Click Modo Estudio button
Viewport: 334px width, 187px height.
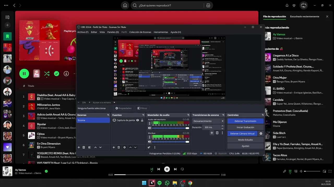245,140
